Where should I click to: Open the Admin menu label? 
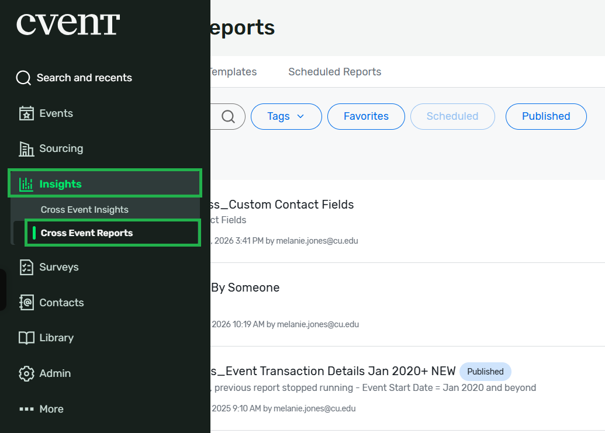pyautogui.click(x=55, y=373)
